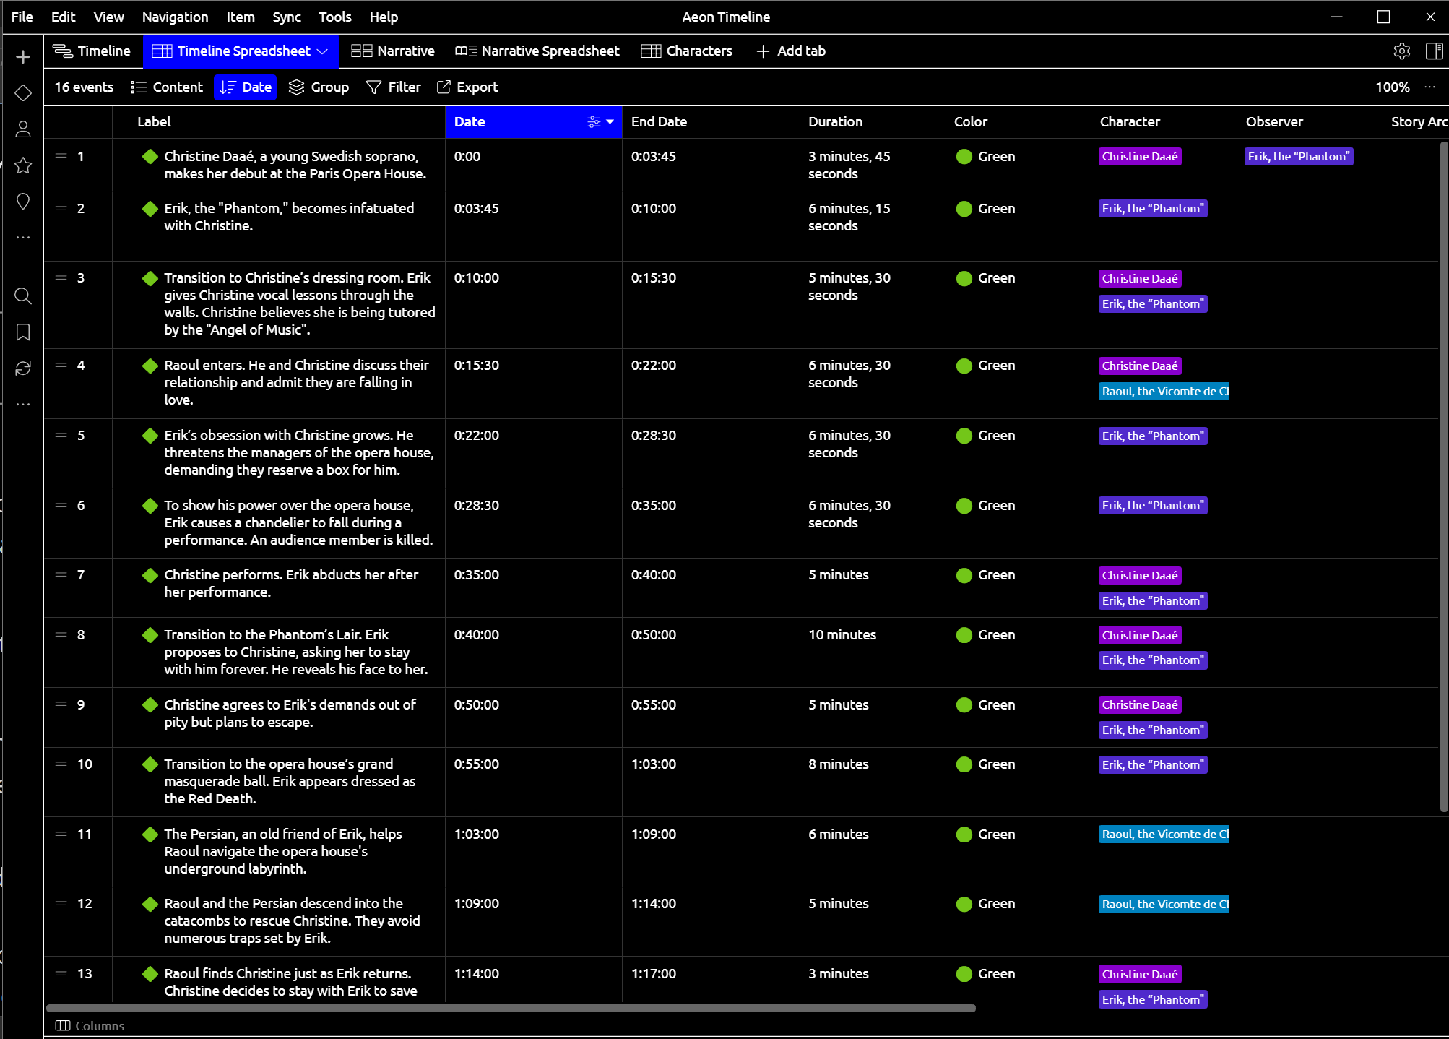1449x1039 pixels.
Task: Click the star icon in left sidebar
Action: point(23,165)
